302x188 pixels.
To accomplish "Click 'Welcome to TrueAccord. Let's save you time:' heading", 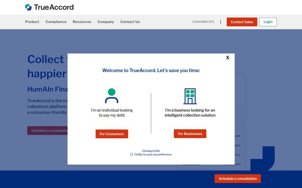I will 151,70.
